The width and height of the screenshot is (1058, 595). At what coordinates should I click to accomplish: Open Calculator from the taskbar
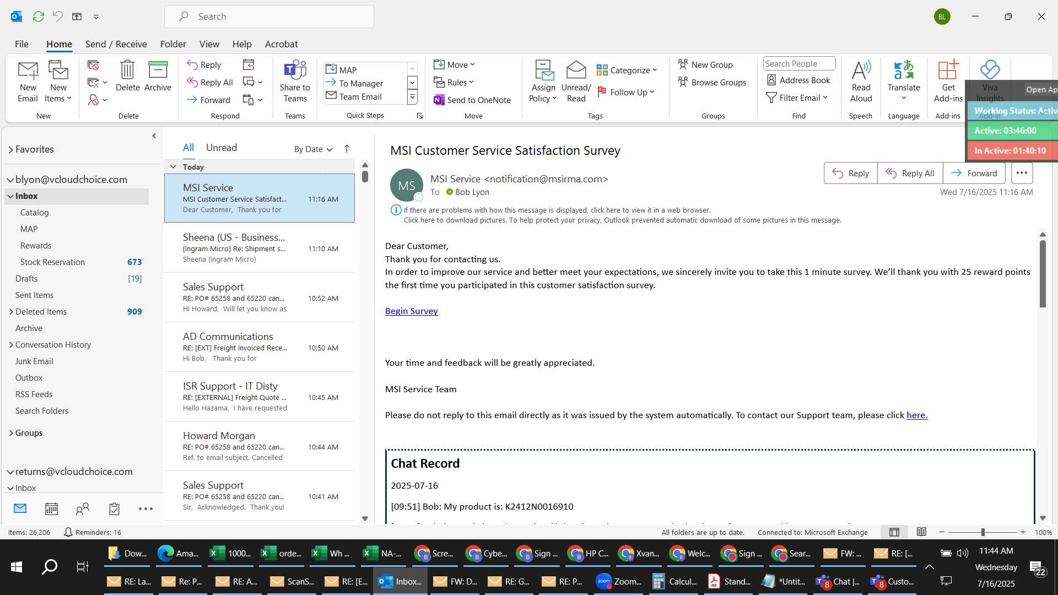(x=675, y=582)
